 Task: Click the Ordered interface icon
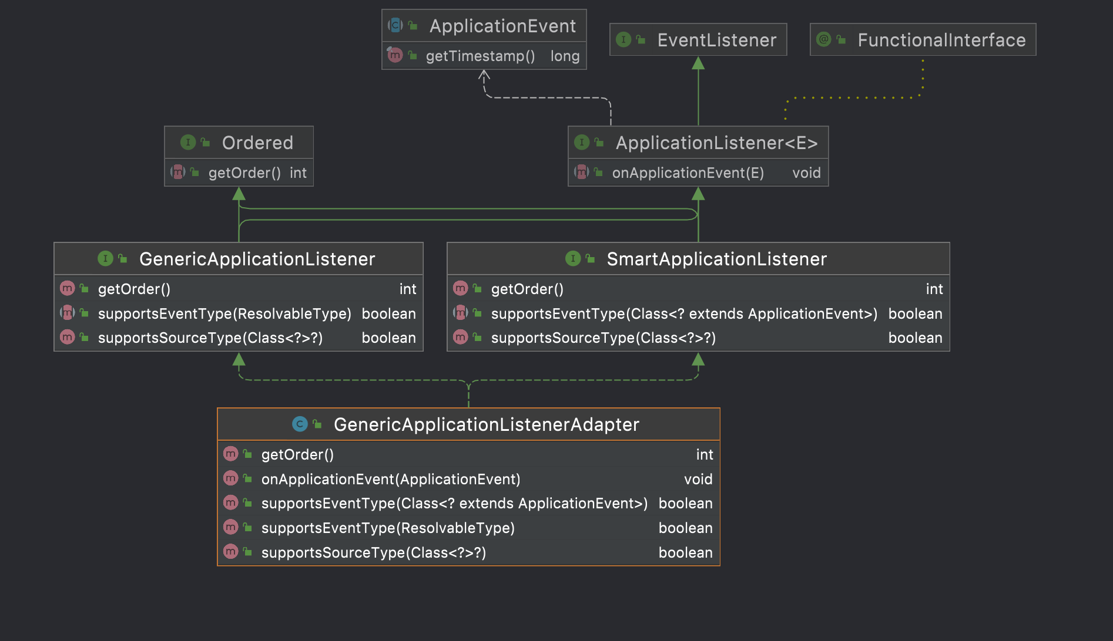(188, 142)
